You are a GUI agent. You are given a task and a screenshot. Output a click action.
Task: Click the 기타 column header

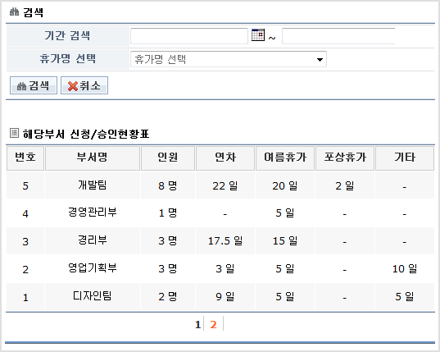point(405,158)
